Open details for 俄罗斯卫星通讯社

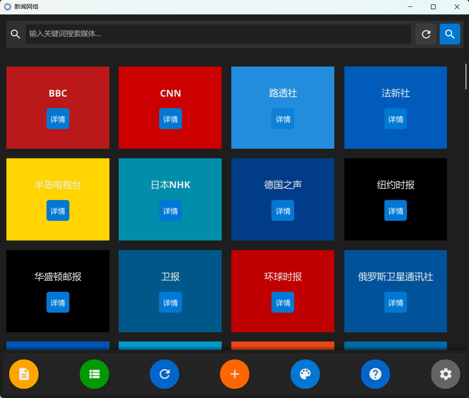(x=395, y=302)
